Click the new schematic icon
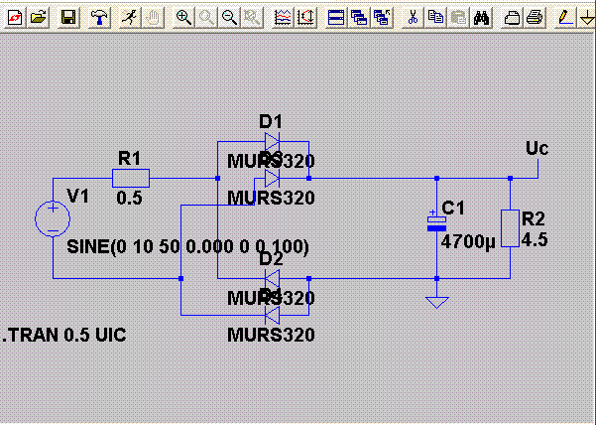This screenshot has width=596, height=425. (15, 18)
